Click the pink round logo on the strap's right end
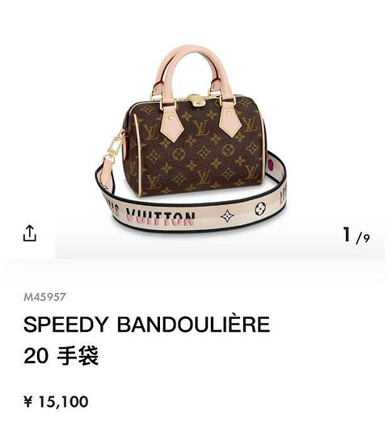Screen dimensions: 388x440 (272, 164)
